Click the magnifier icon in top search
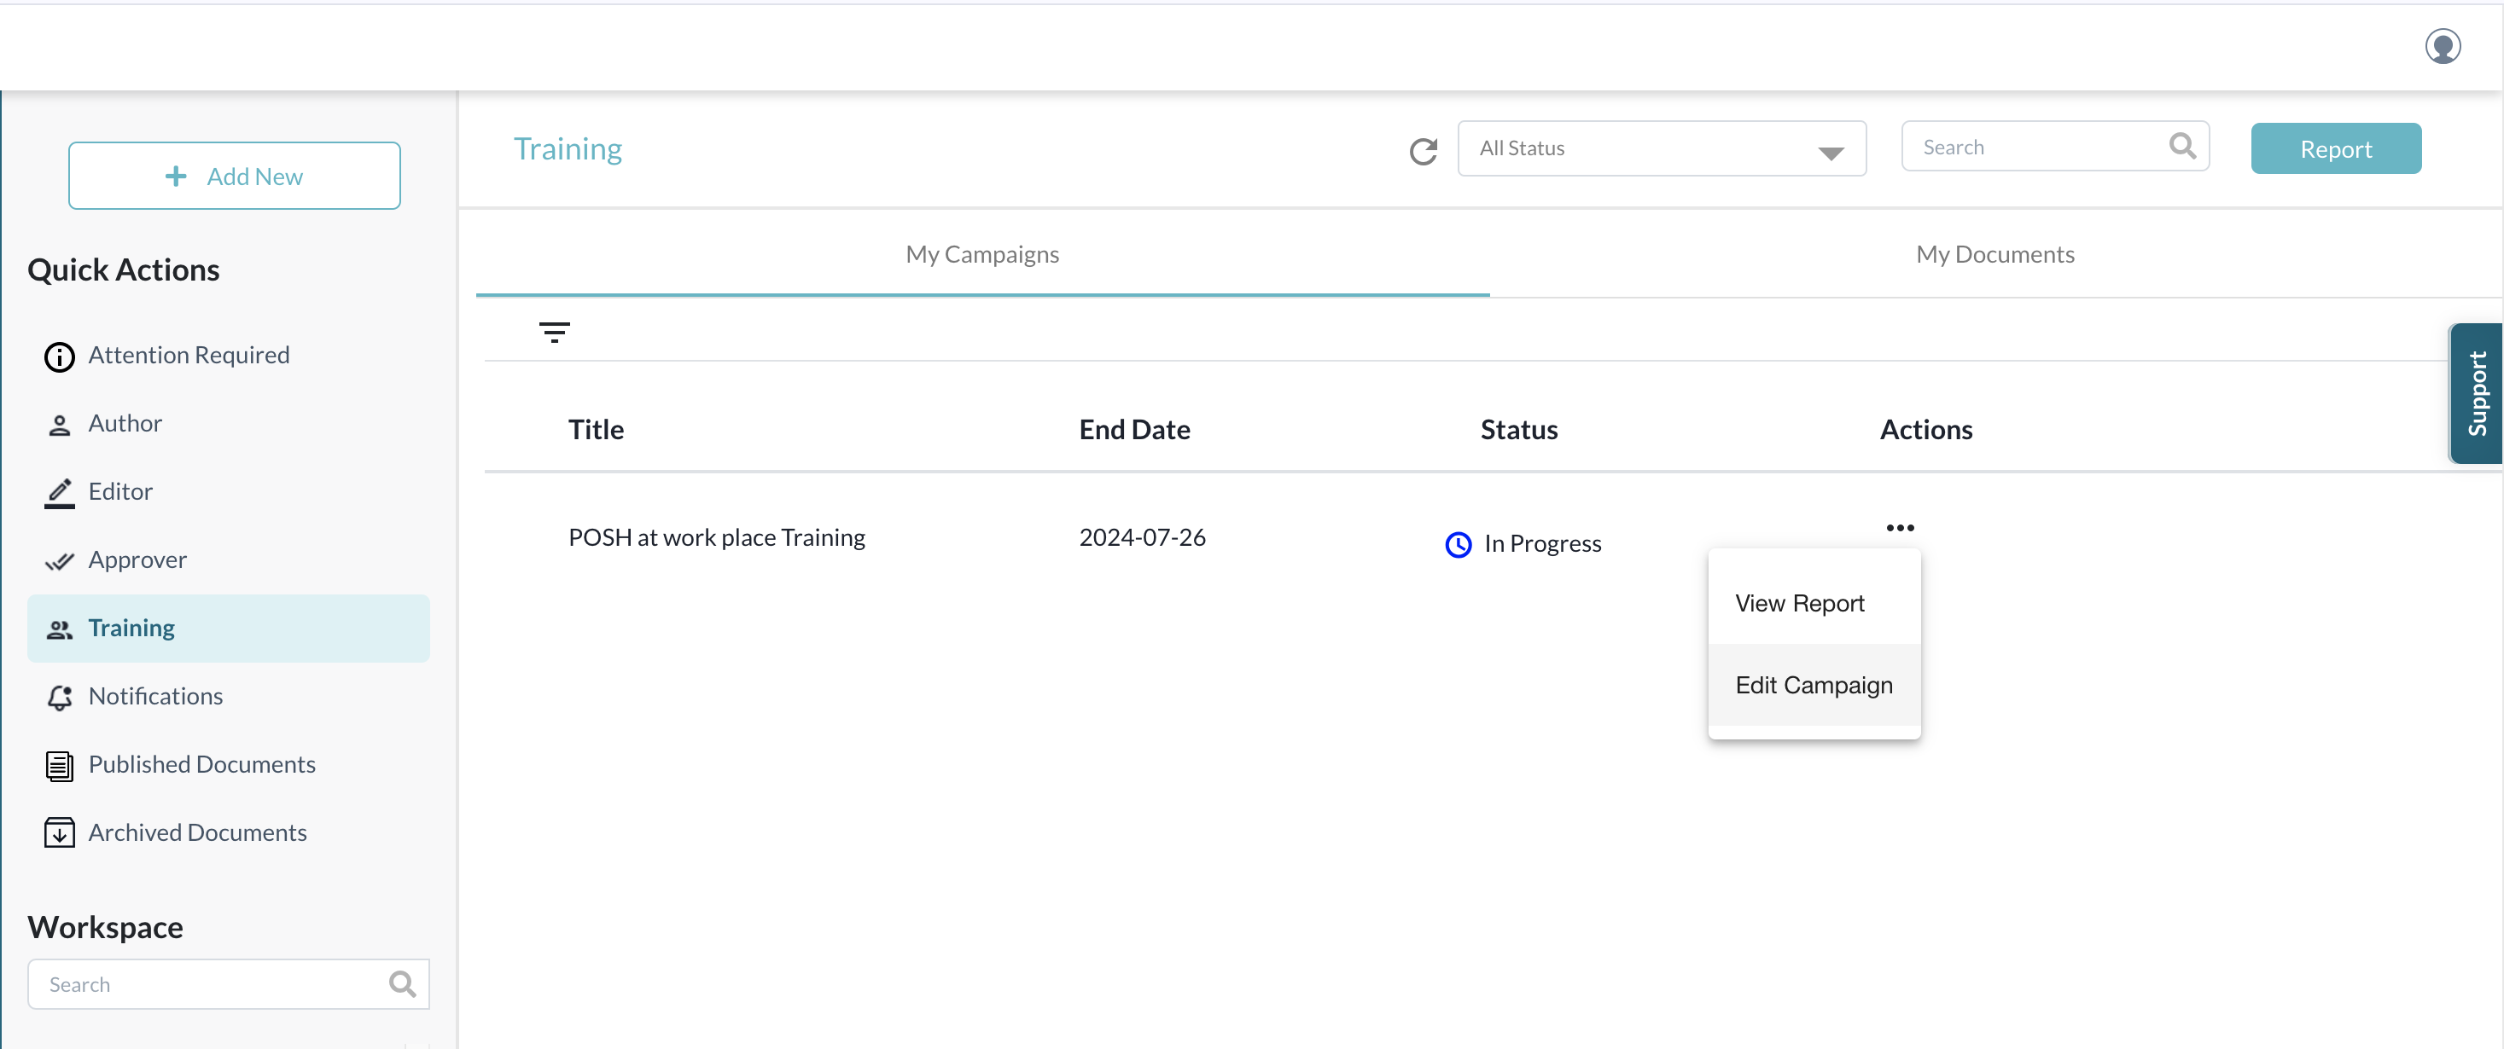 point(2182,147)
